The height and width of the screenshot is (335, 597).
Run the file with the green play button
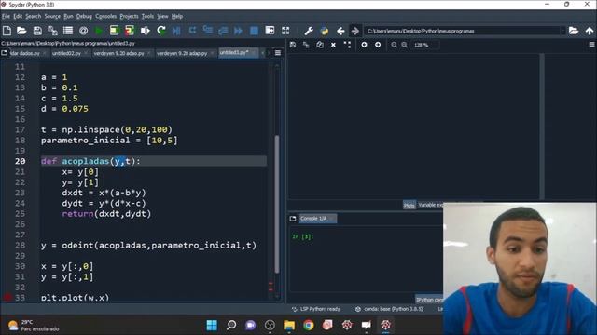point(99,31)
